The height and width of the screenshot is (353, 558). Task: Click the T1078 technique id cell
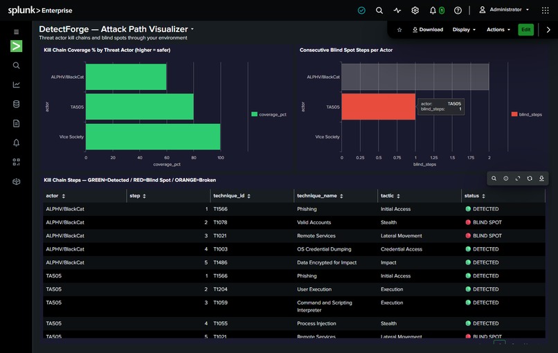[x=220, y=222]
